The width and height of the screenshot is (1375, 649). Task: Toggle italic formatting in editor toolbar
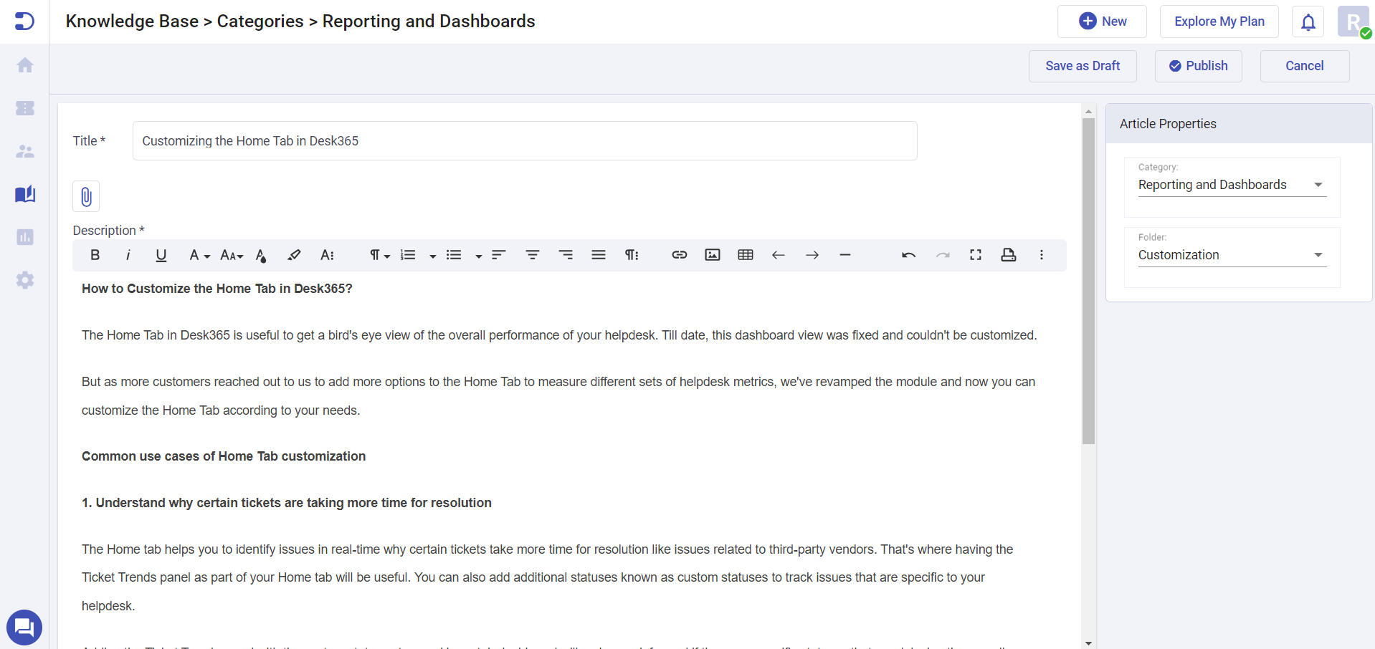(128, 255)
